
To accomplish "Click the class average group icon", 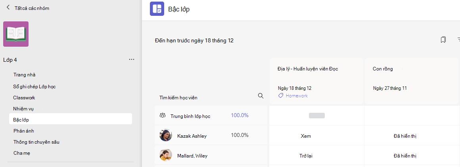I will [163, 116].
